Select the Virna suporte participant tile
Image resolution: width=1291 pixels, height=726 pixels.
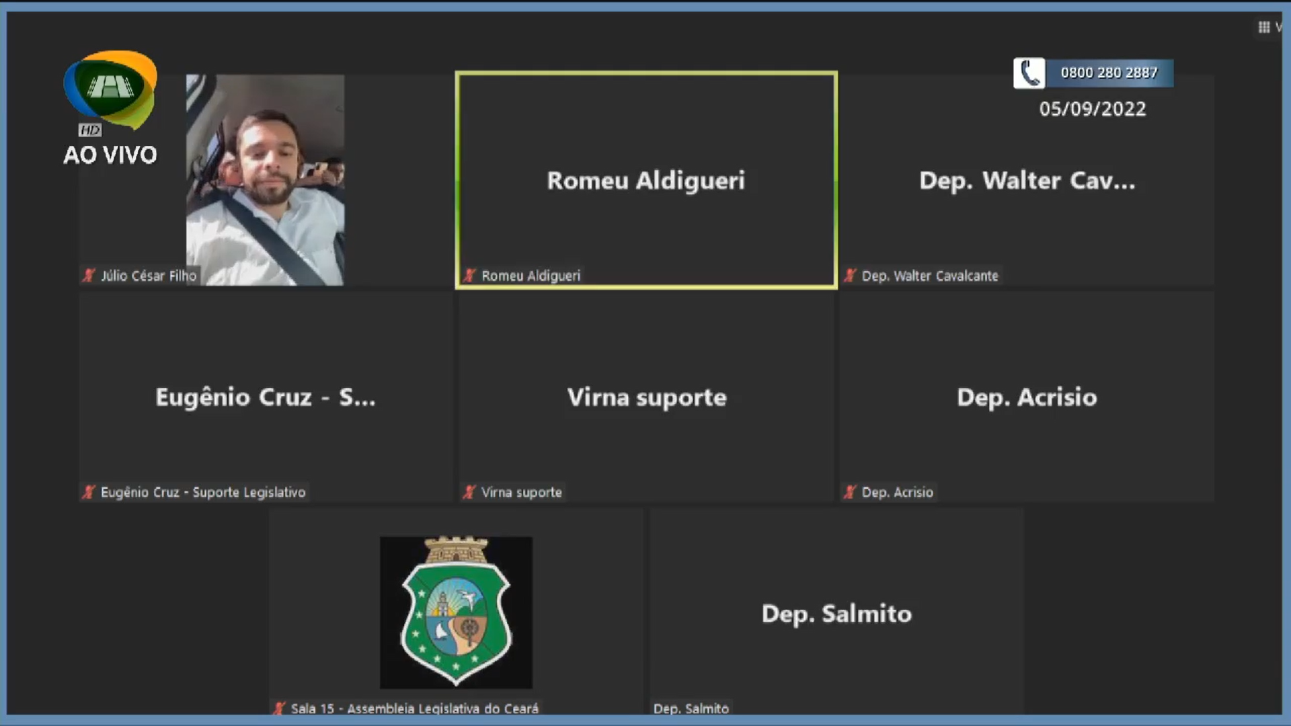pyautogui.click(x=646, y=397)
